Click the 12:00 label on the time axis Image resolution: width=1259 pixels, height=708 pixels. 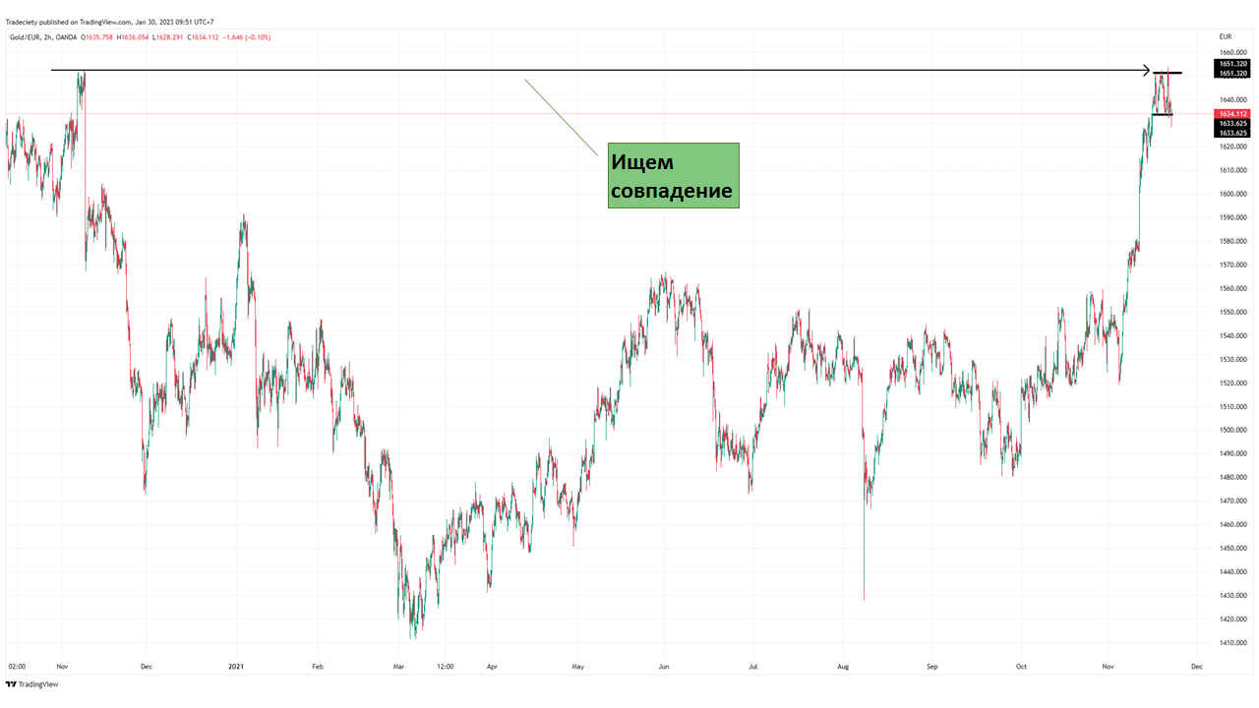pyautogui.click(x=445, y=666)
